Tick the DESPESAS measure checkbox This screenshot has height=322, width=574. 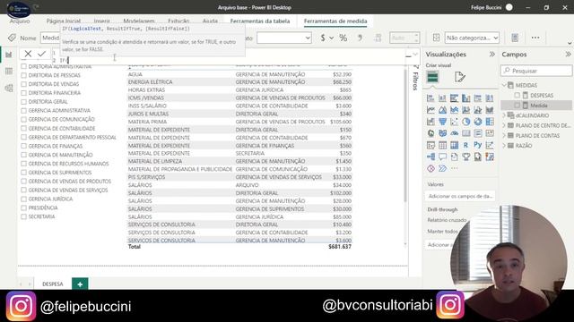point(517,96)
